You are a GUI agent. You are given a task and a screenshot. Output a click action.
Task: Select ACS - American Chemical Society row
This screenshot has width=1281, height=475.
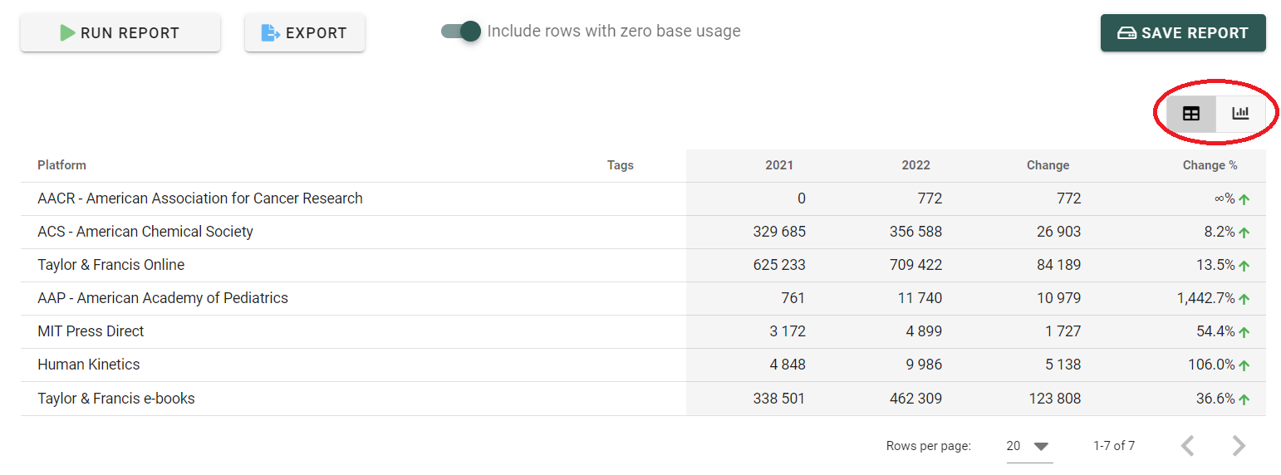click(643, 232)
